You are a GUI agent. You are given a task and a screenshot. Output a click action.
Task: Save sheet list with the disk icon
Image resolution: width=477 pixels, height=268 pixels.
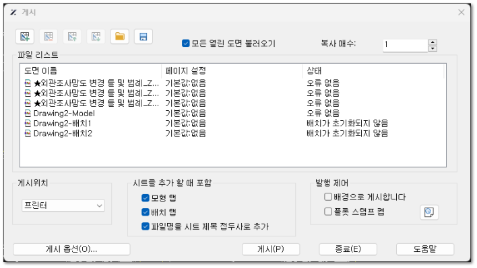click(x=144, y=37)
